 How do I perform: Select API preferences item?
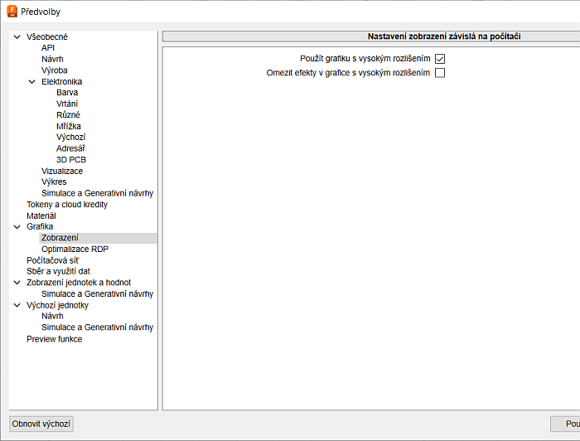tap(48, 48)
